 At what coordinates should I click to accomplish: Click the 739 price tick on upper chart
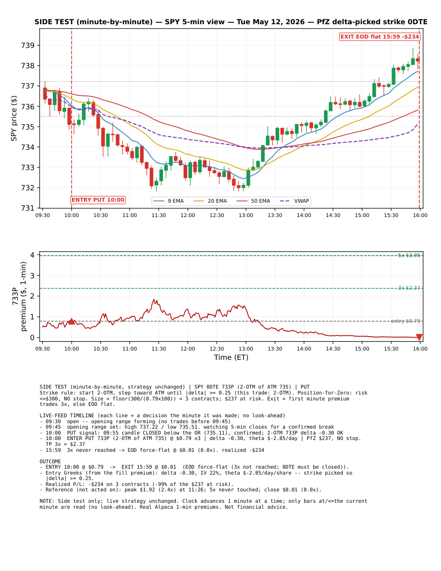[x=28, y=45]
